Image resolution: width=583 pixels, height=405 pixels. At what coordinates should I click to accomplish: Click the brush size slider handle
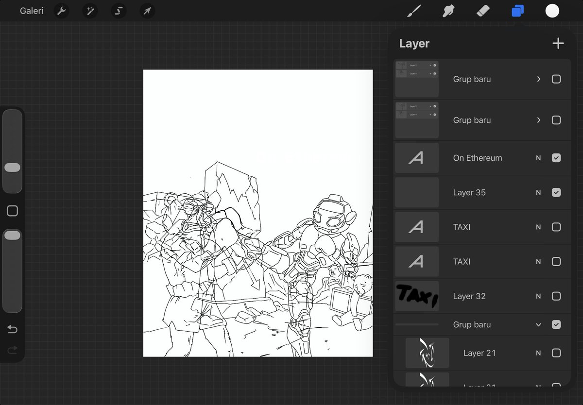[x=12, y=168]
